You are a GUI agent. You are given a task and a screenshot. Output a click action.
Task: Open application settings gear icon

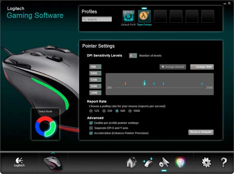tap(206, 162)
